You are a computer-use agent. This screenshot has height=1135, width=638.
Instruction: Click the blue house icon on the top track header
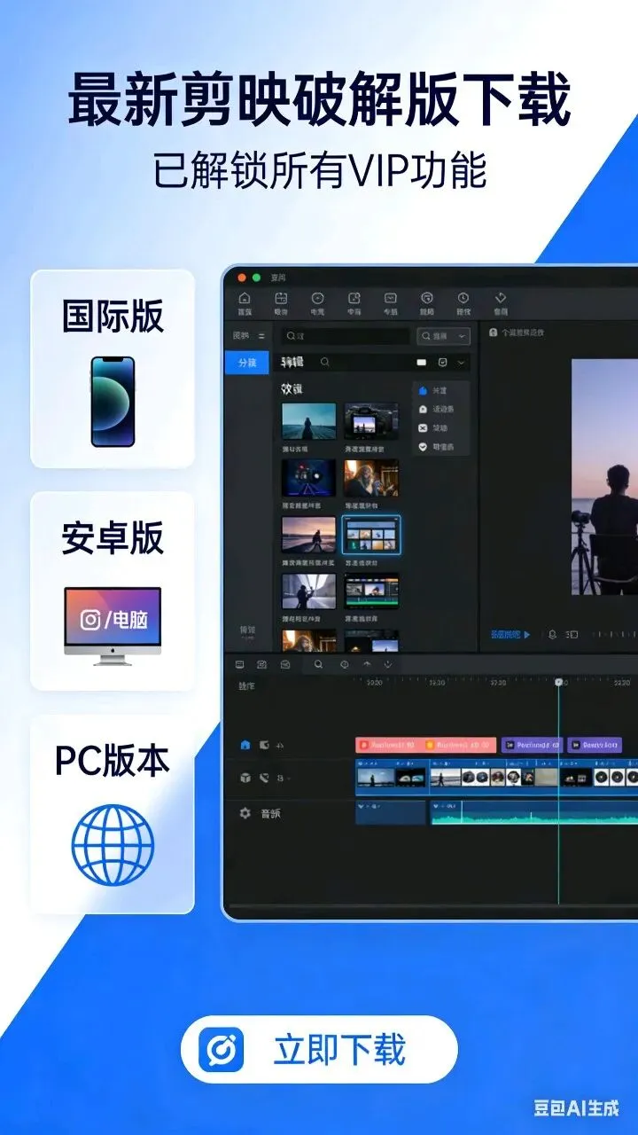click(245, 745)
